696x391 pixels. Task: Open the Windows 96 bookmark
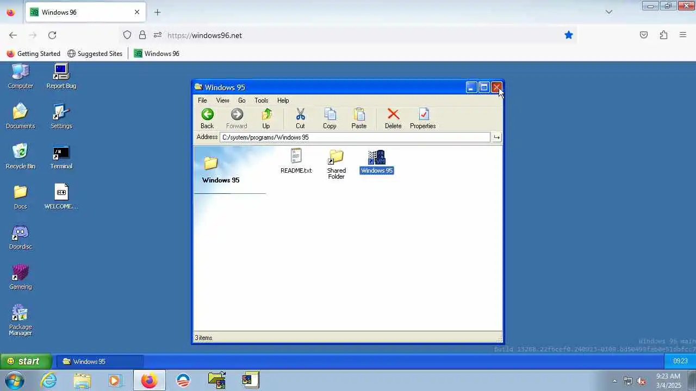[157, 53]
